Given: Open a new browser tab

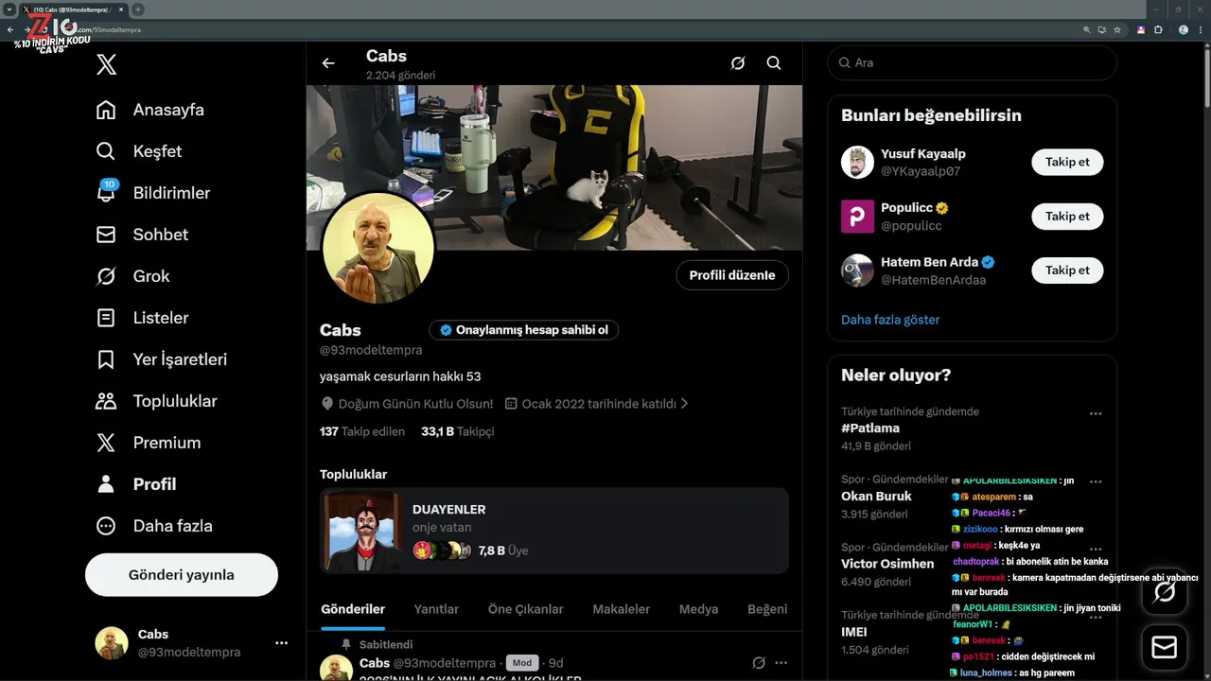Looking at the screenshot, I should [138, 9].
